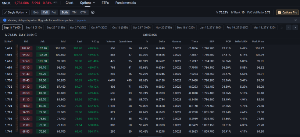Click the blue delayed quotes info icon

point(5,20)
